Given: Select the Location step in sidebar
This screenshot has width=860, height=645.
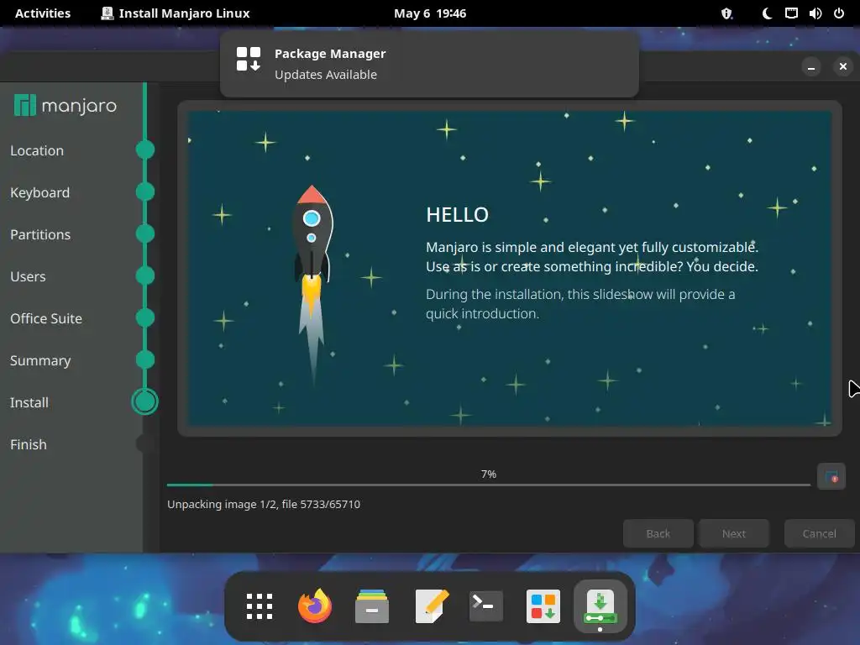Looking at the screenshot, I should click(x=37, y=150).
